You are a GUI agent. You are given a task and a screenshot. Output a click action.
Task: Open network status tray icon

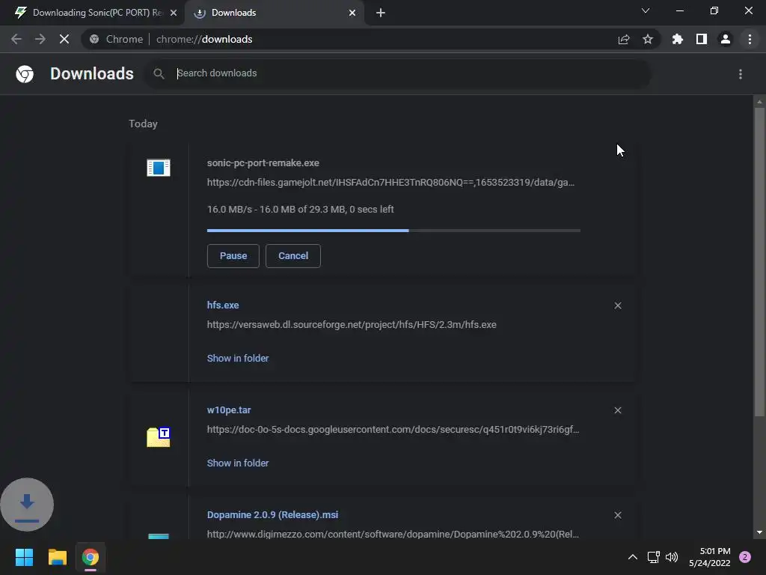point(654,557)
